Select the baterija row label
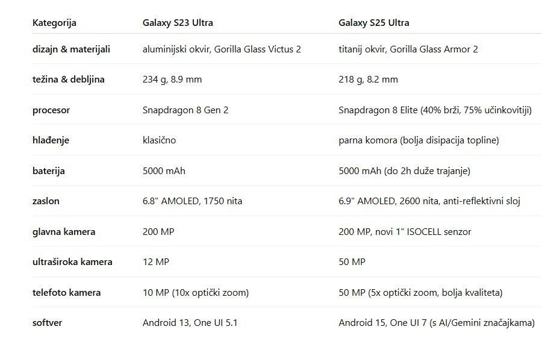 pyautogui.click(x=48, y=171)
